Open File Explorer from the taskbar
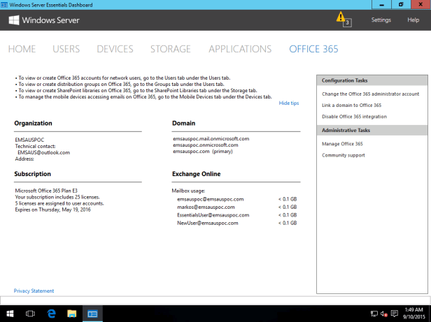 click(71, 314)
